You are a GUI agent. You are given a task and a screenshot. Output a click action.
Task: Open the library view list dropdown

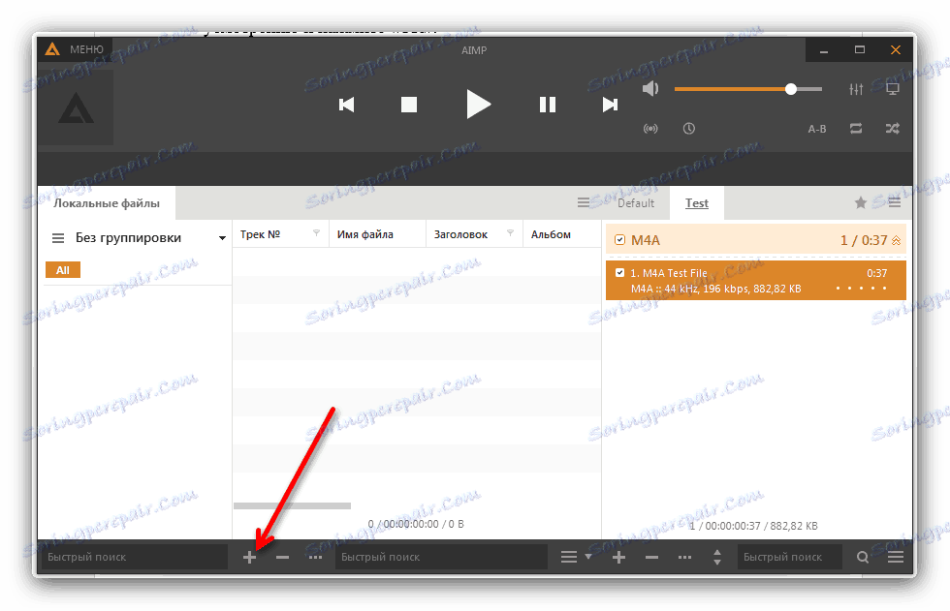[x=576, y=557]
